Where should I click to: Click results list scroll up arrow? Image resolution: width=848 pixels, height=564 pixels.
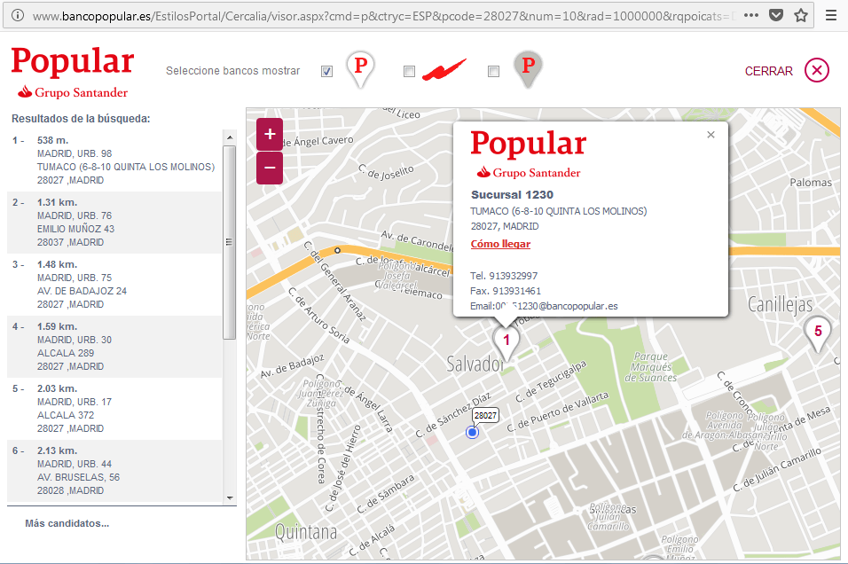point(230,137)
